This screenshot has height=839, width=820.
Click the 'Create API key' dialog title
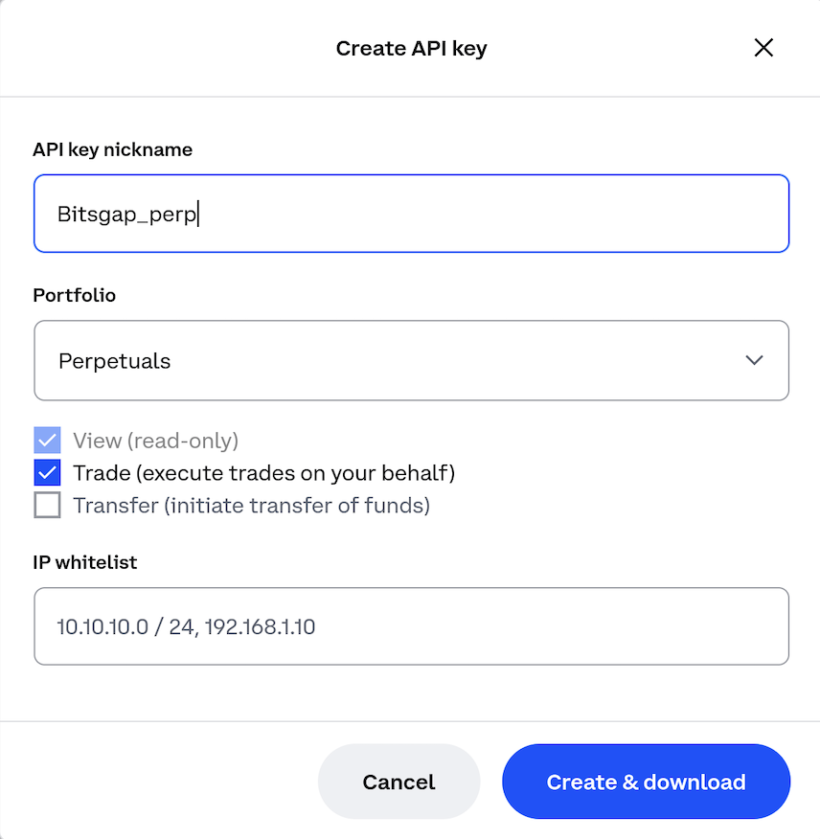[411, 48]
